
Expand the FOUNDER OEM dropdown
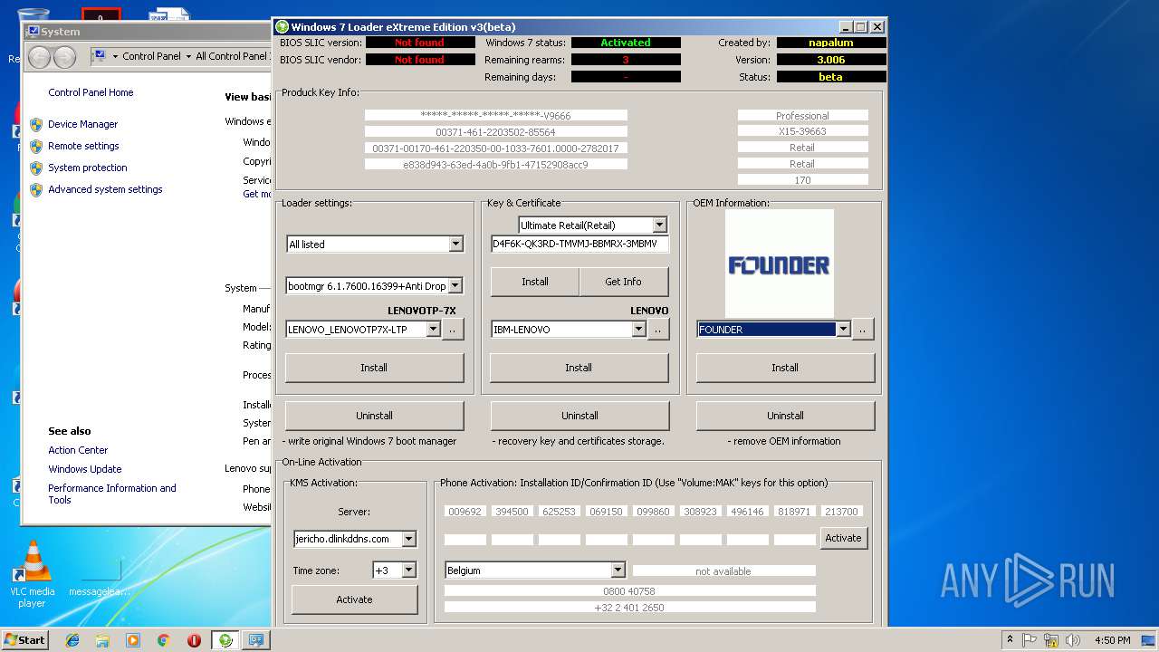(x=843, y=329)
